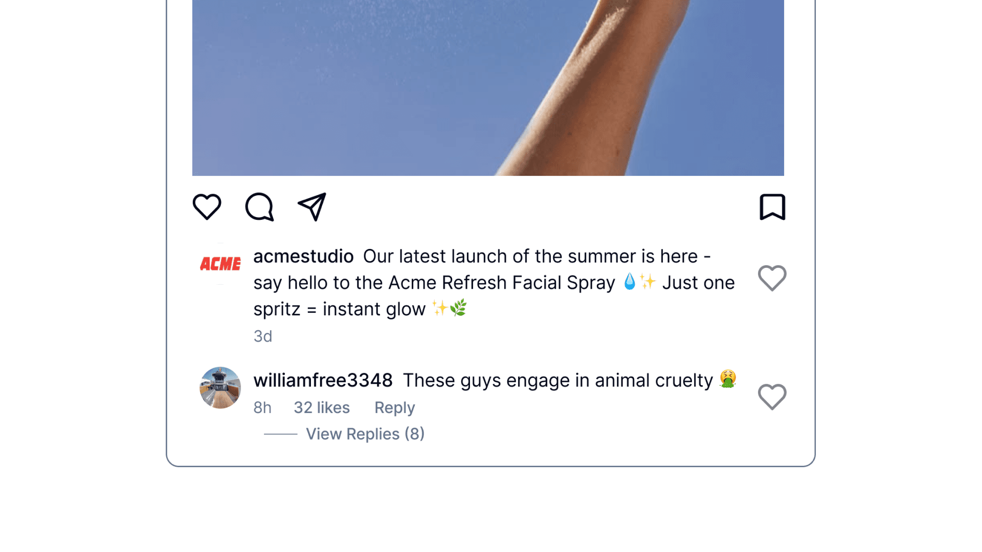Open the comment composer via speech bubble icon

260,208
